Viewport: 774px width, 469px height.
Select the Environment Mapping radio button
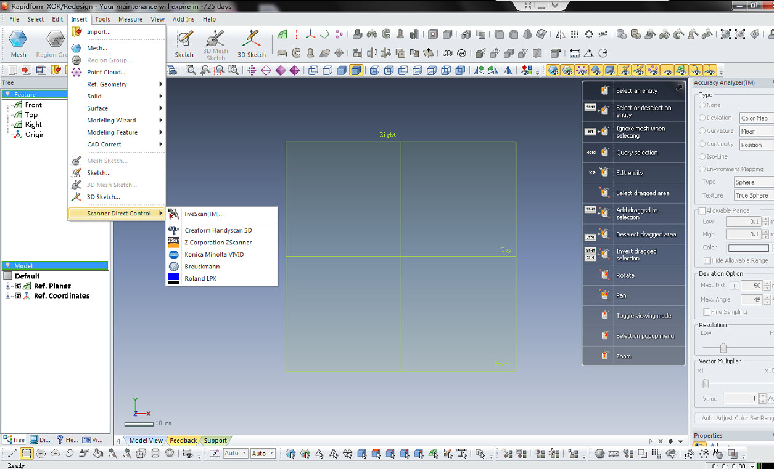pyautogui.click(x=702, y=169)
